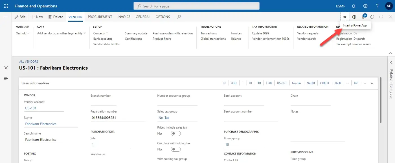Close the vendor form with X
Viewport: 395px width, 163px height.
390,17
